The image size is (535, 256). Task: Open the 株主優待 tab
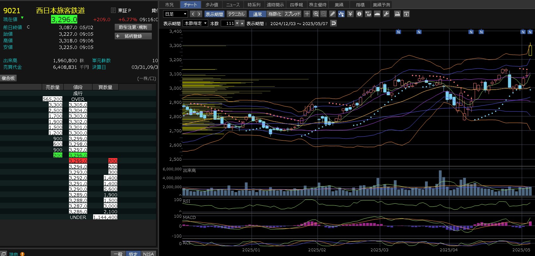click(x=318, y=5)
